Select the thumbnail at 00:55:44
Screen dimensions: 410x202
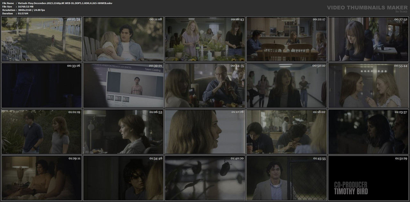tap(368, 85)
